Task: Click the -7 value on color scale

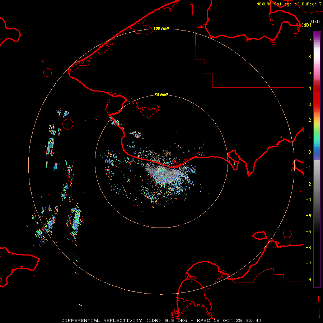Action: pos(308,263)
